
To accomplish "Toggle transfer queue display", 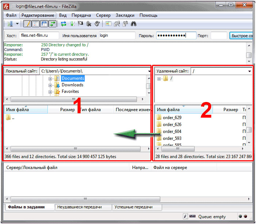I will click(x=53, y=24).
